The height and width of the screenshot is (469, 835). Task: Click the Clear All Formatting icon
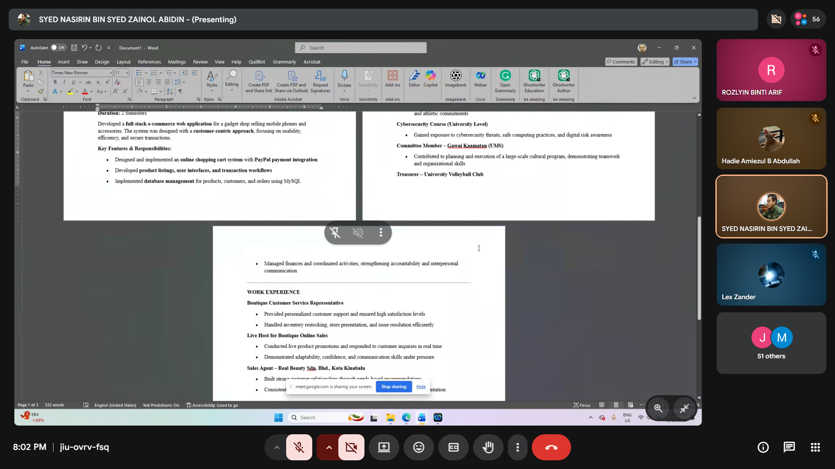point(117,82)
